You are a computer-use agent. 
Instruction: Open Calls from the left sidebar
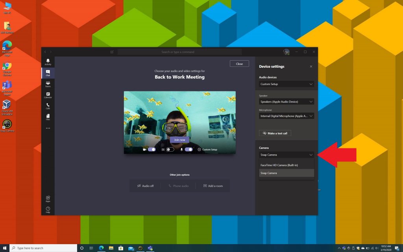pyautogui.click(x=48, y=106)
